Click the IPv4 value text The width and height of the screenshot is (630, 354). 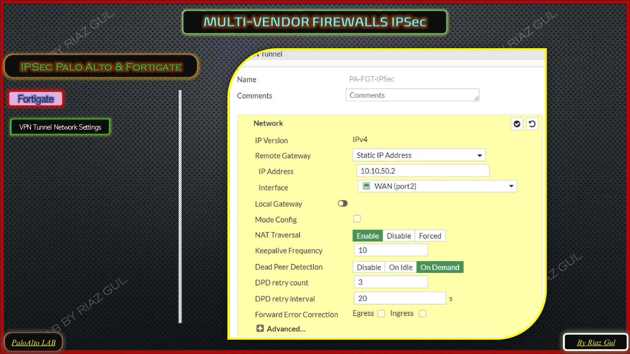[360, 140]
